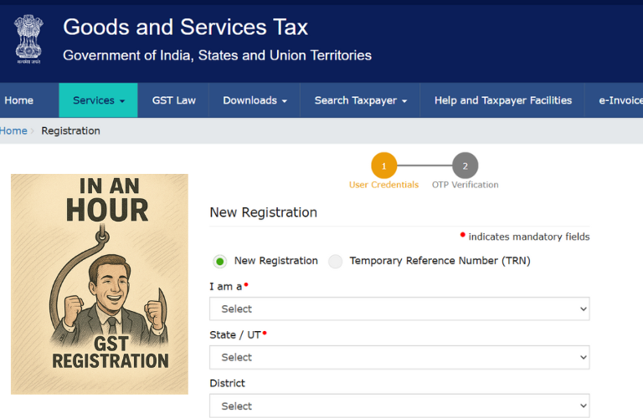This screenshot has height=418, width=643.
Task: Select step 1 User Credentials circle
Action: 383,166
